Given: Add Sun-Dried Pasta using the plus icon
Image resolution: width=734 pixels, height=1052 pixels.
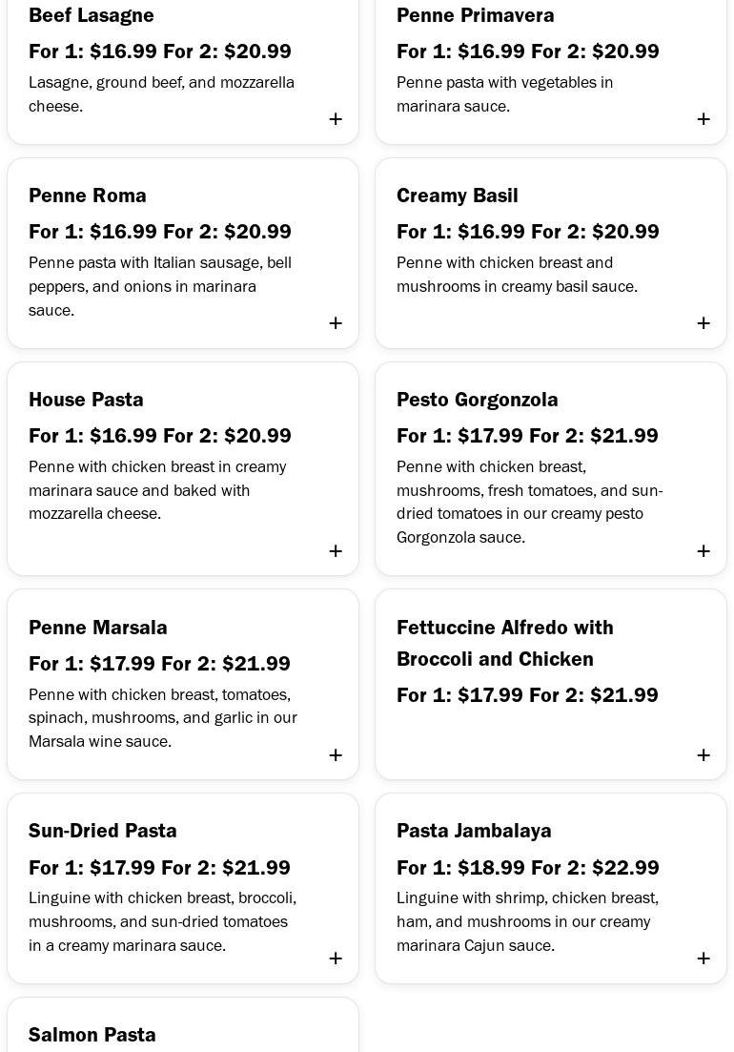Looking at the screenshot, I should [x=336, y=959].
